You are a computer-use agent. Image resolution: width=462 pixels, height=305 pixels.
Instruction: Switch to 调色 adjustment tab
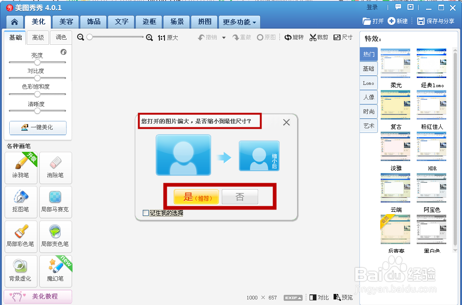[61, 37]
